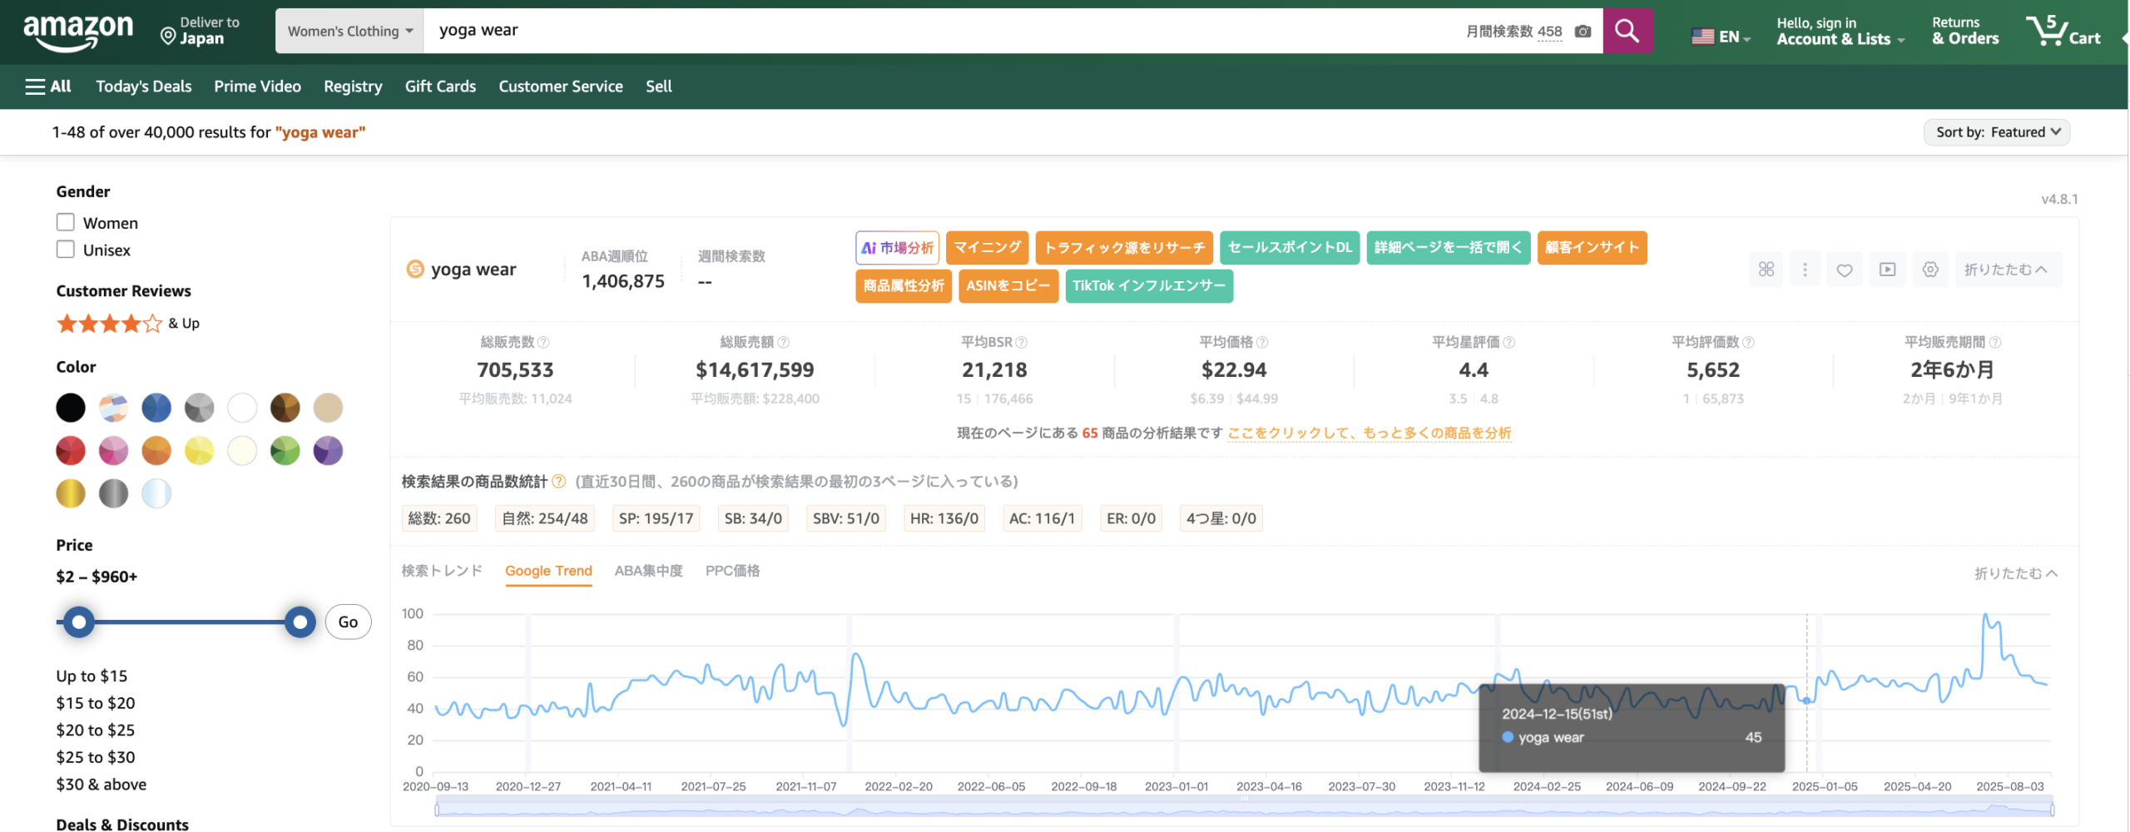The width and height of the screenshot is (2130, 832).
Task: Click the camera image search icon
Action: click(1583, 32)
